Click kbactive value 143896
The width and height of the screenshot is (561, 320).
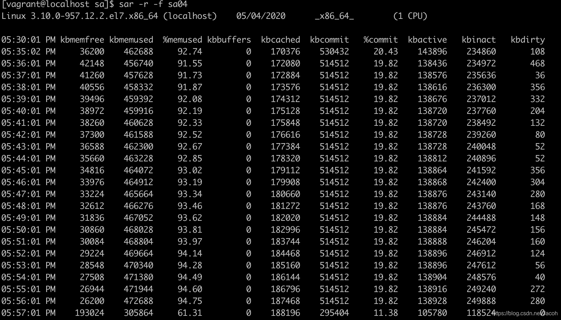click(432, 52)
